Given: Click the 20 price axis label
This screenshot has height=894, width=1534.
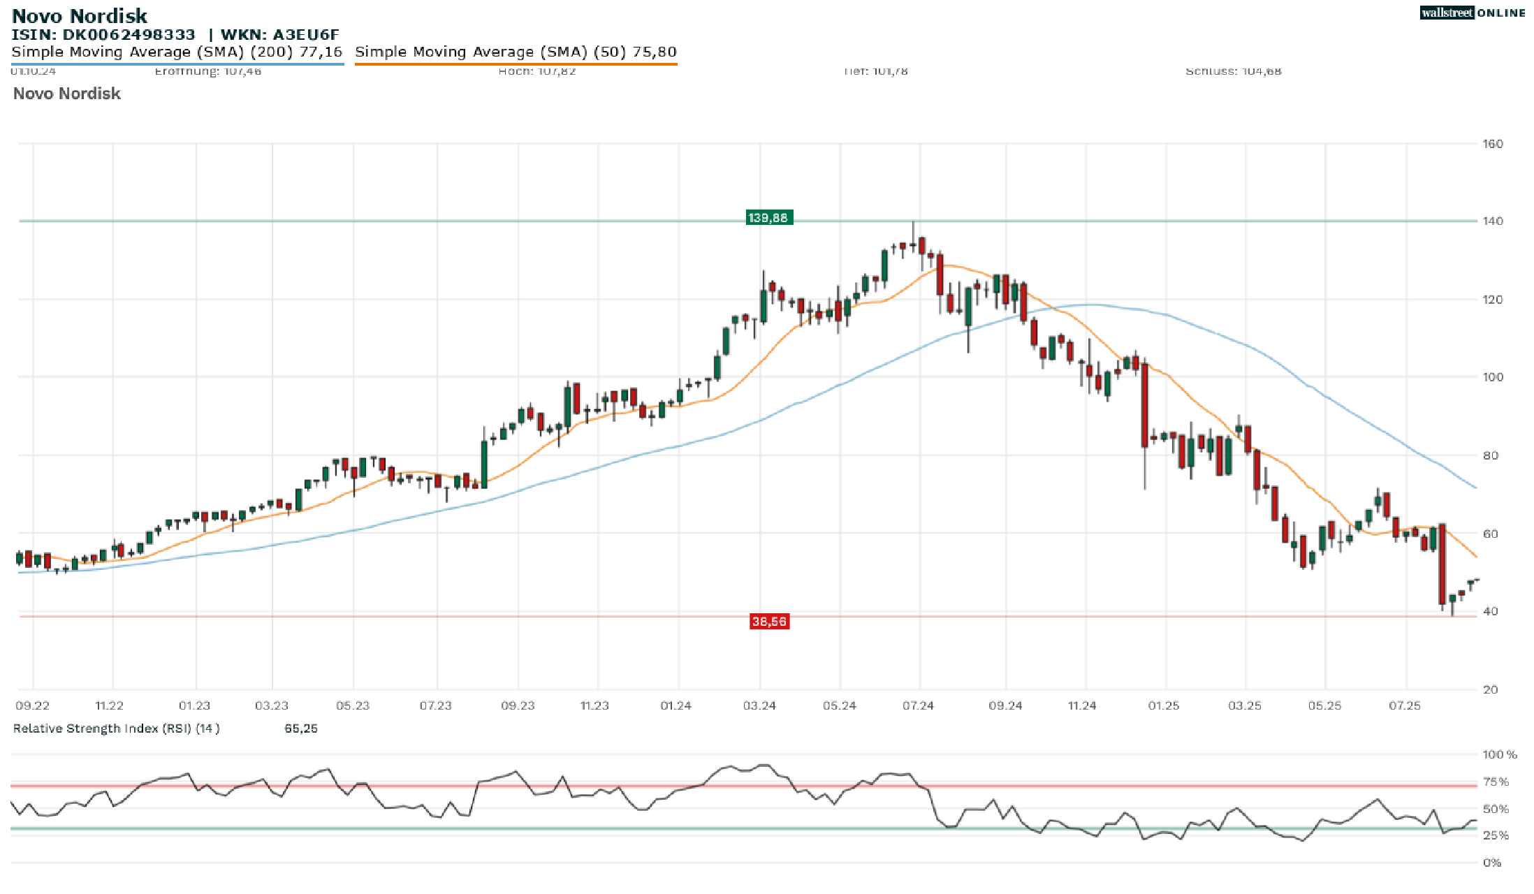Looking at the screenshot, I should (1491, 689).
